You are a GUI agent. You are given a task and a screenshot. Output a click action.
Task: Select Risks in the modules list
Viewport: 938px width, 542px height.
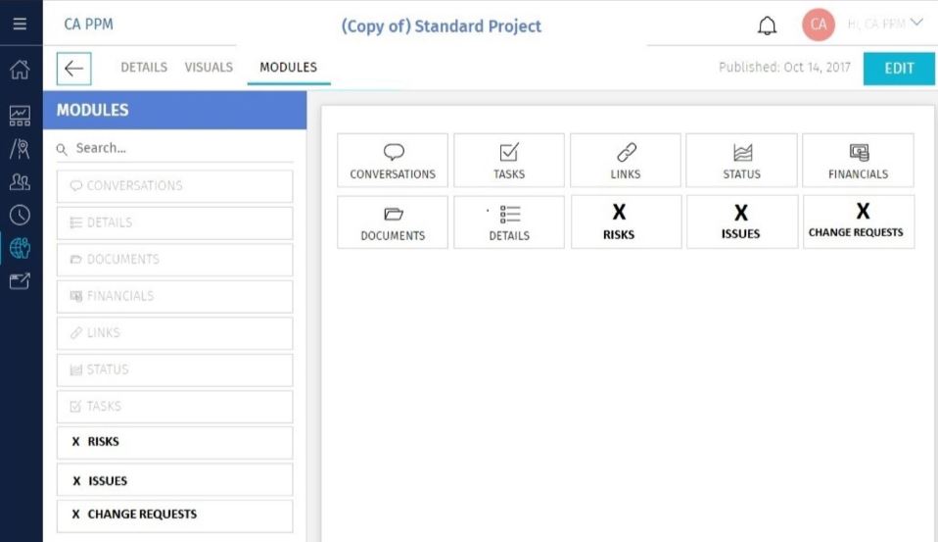coord(174,443)
